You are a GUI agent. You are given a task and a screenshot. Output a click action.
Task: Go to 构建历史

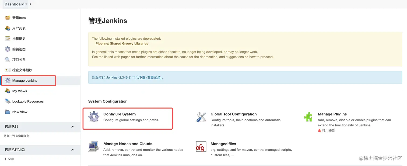tap(19, 39)
